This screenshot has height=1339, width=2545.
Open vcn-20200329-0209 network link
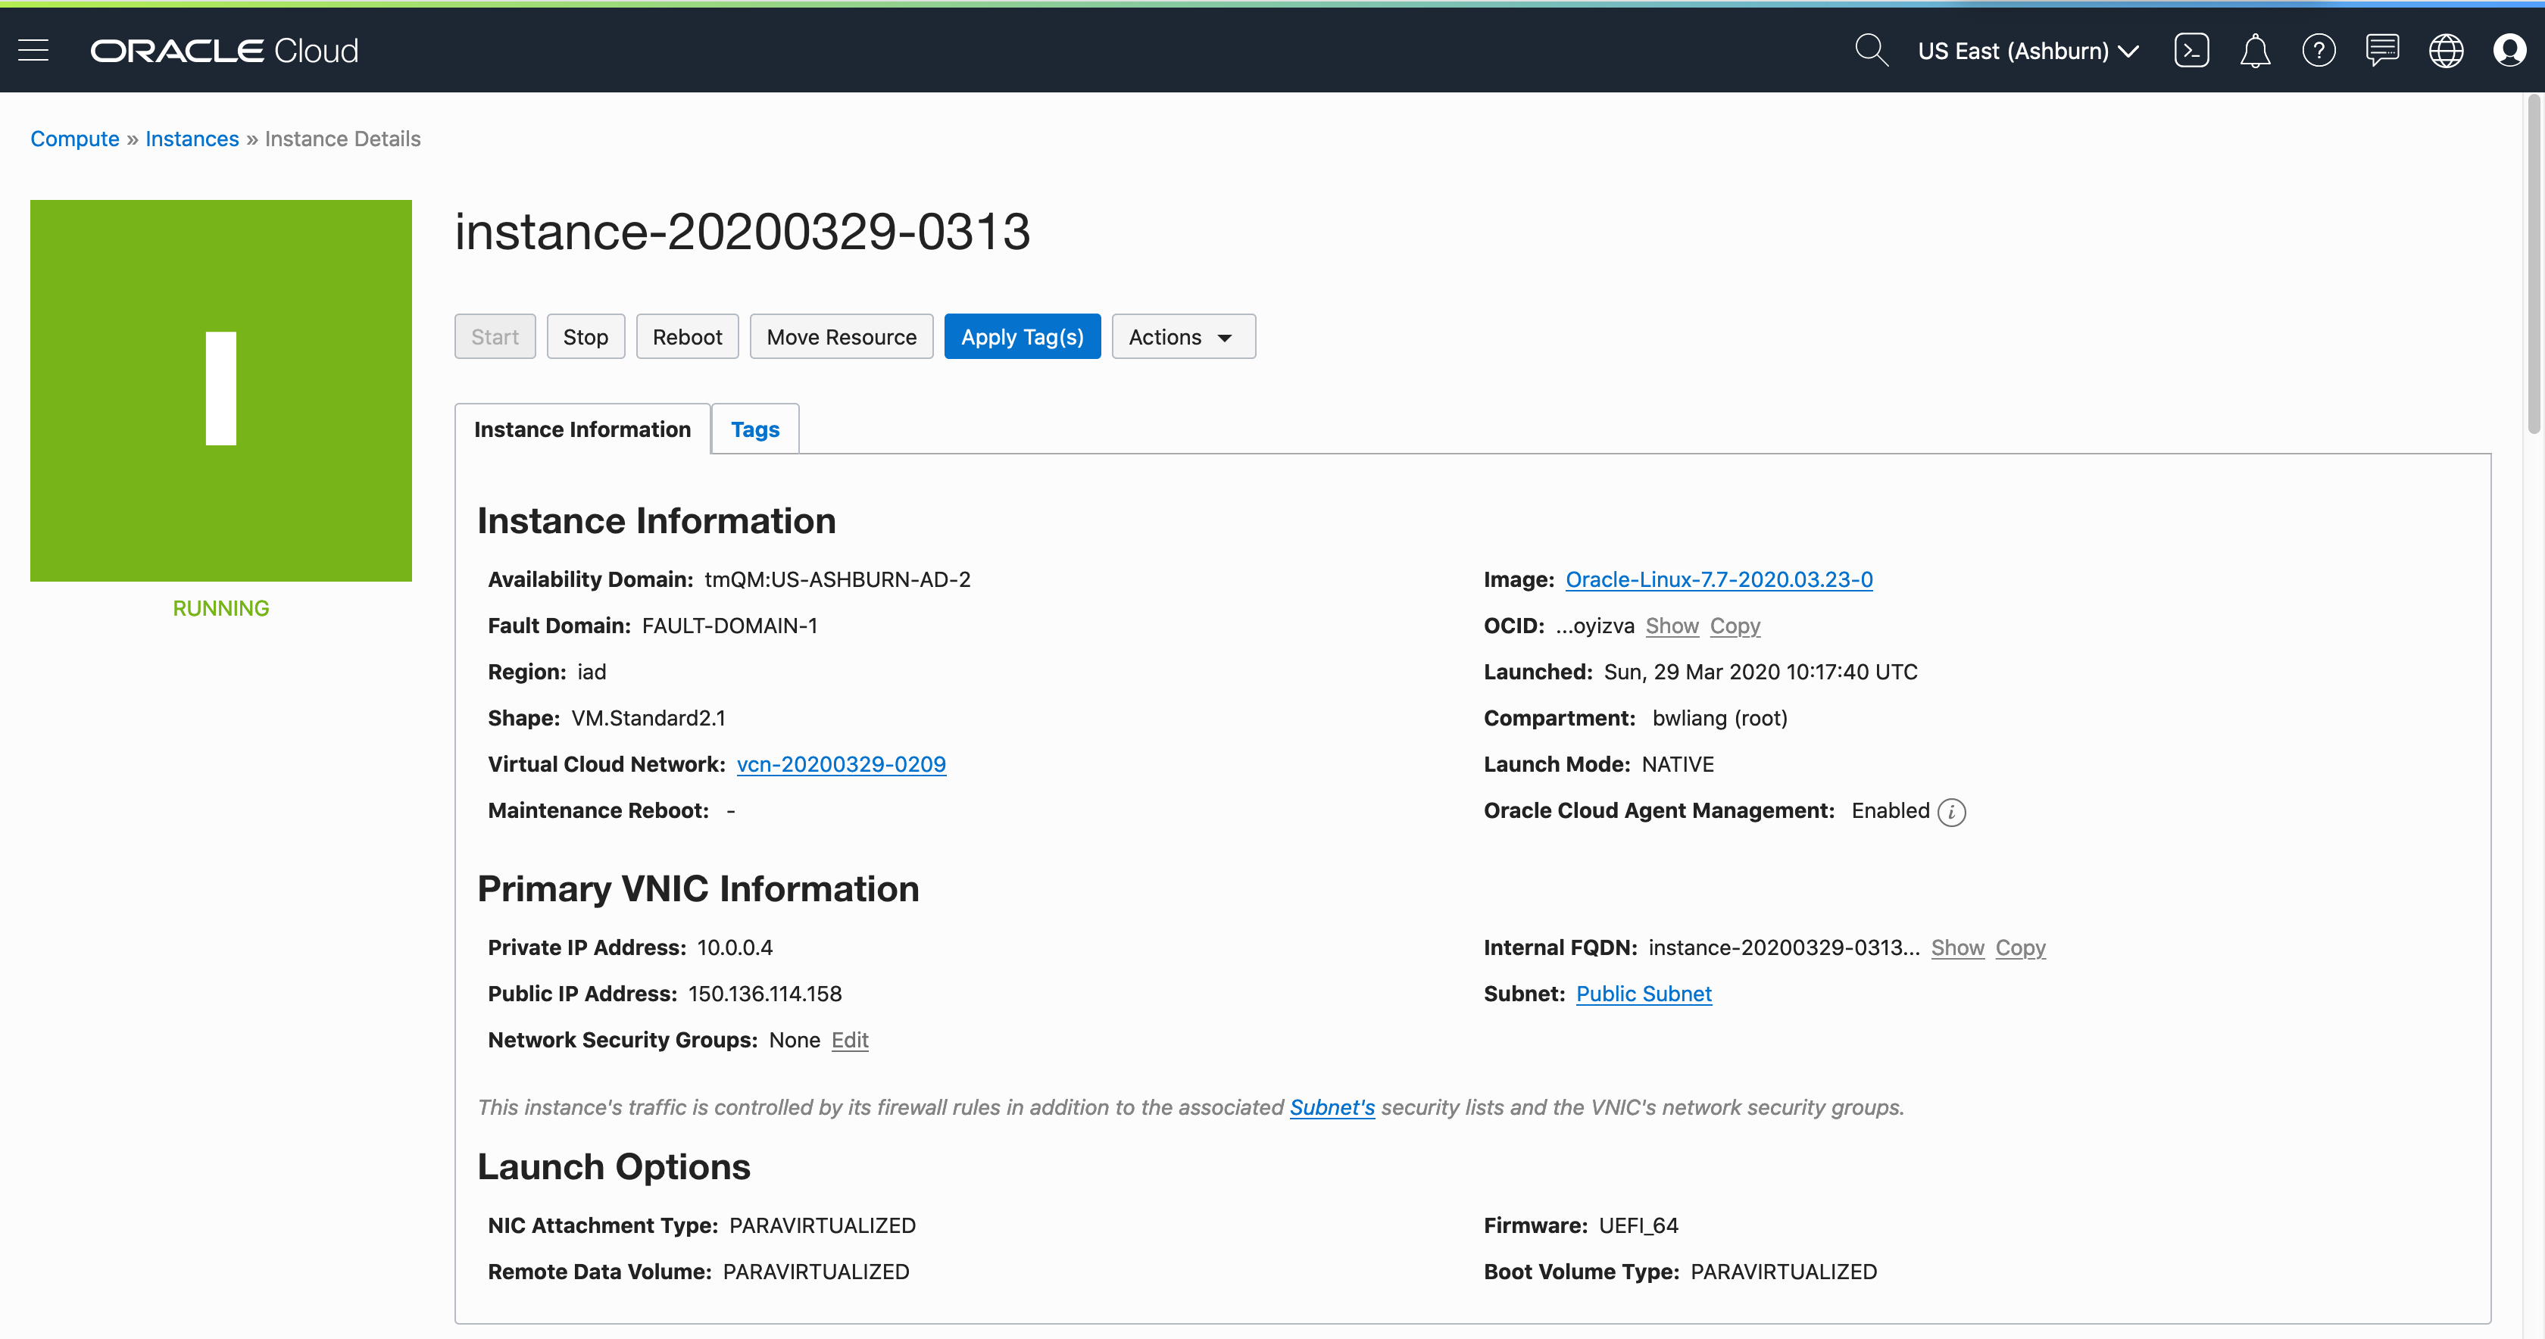tap(842, 764)
